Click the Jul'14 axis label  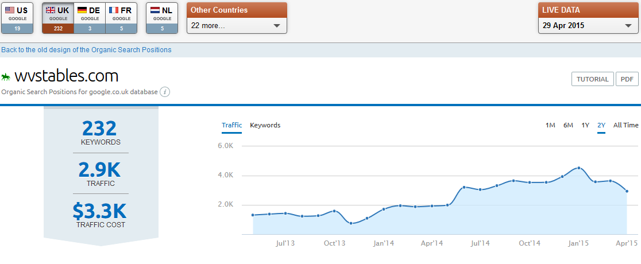[x=480, y=243]
